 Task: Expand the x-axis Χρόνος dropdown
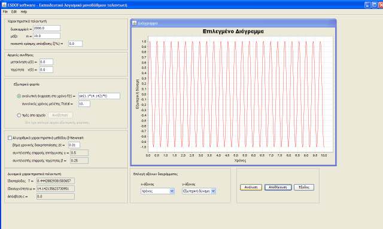tap(157, 191)
